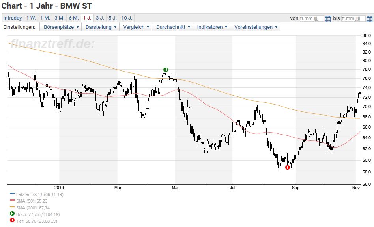The height and width of the screenshot is (227, 374).
Task: Click the Mar x-axis label
Action: [x=118, y=188]
